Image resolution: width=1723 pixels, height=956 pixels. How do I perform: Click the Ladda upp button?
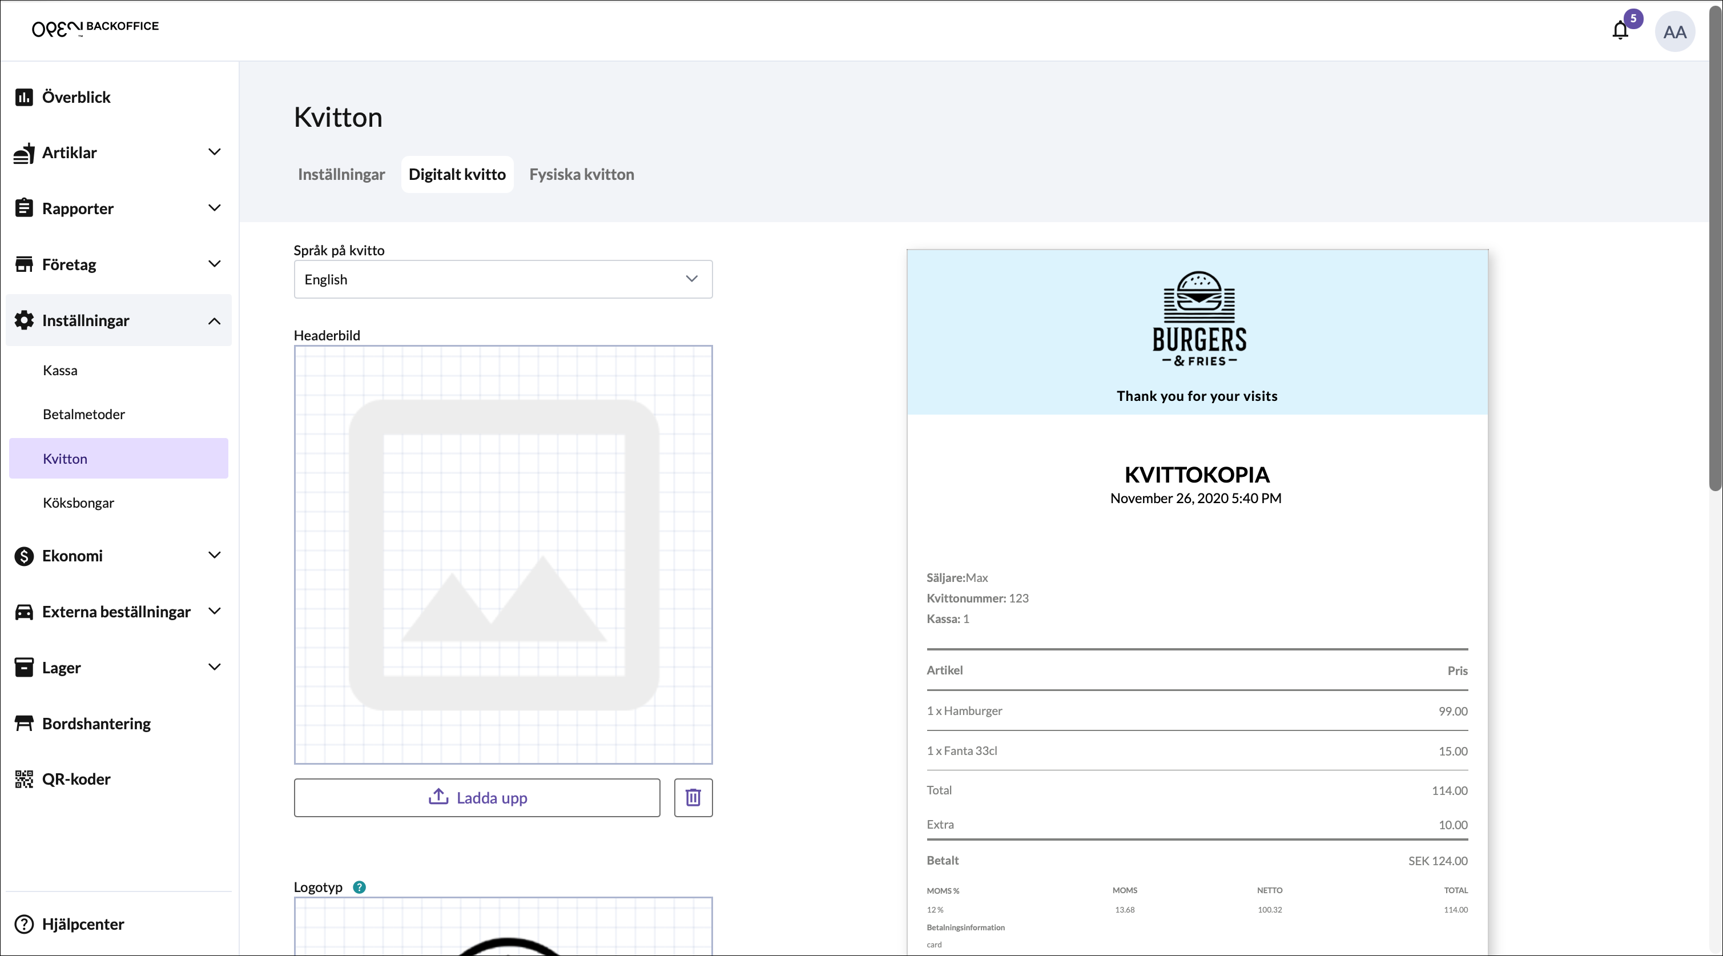point(476,797)
